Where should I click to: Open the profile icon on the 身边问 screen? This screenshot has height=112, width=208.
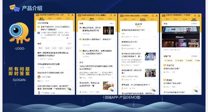[x=157, y=16]
